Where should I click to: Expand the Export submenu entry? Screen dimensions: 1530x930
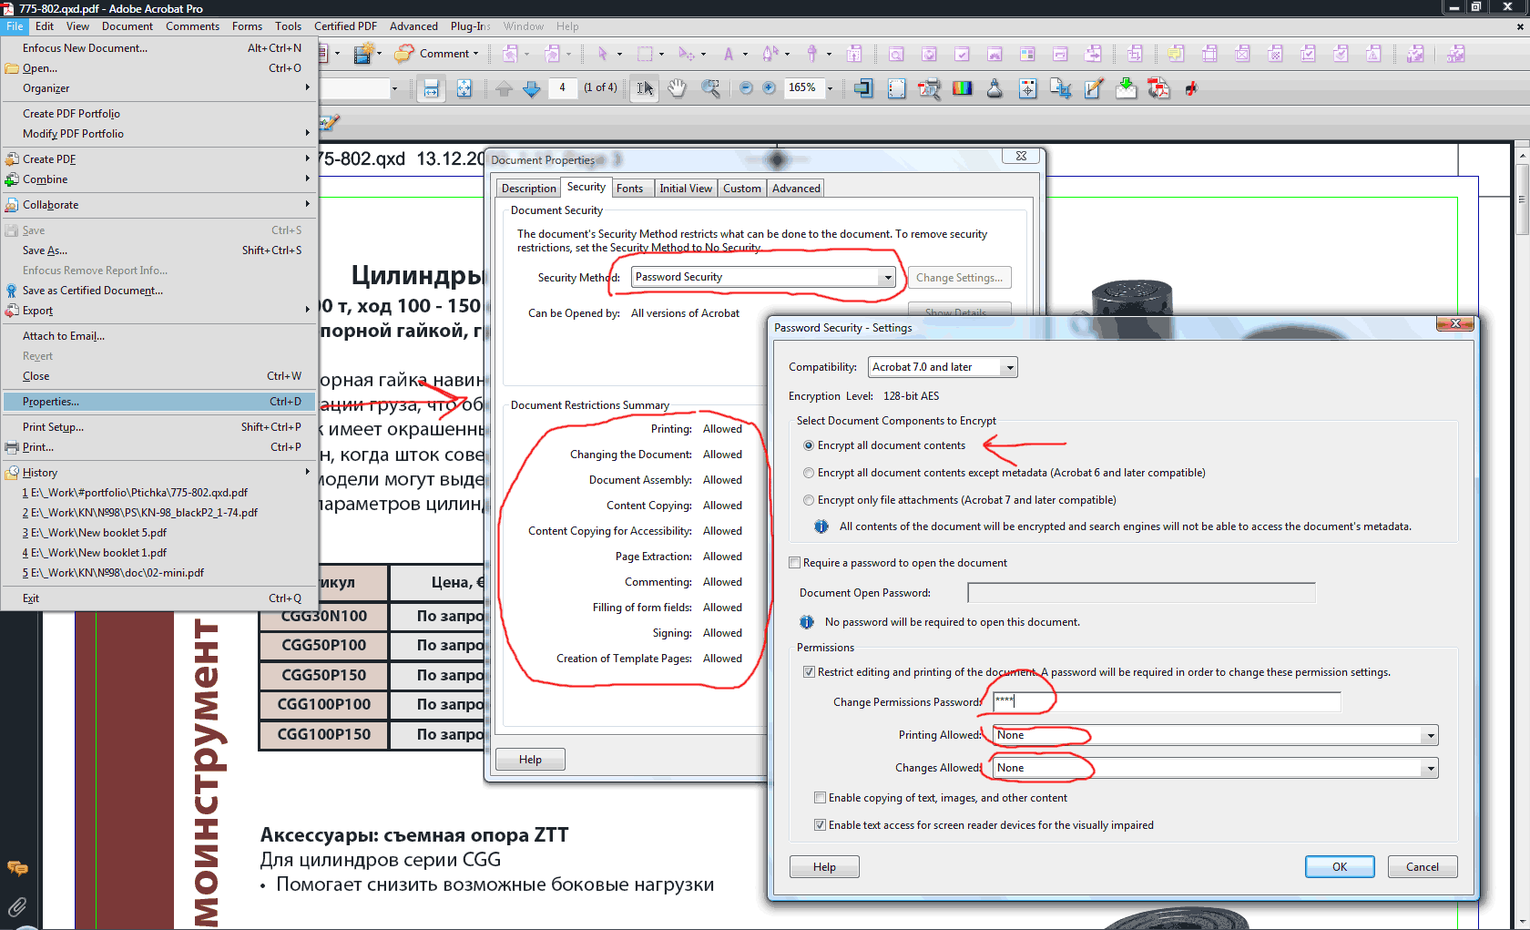(158, 311)
